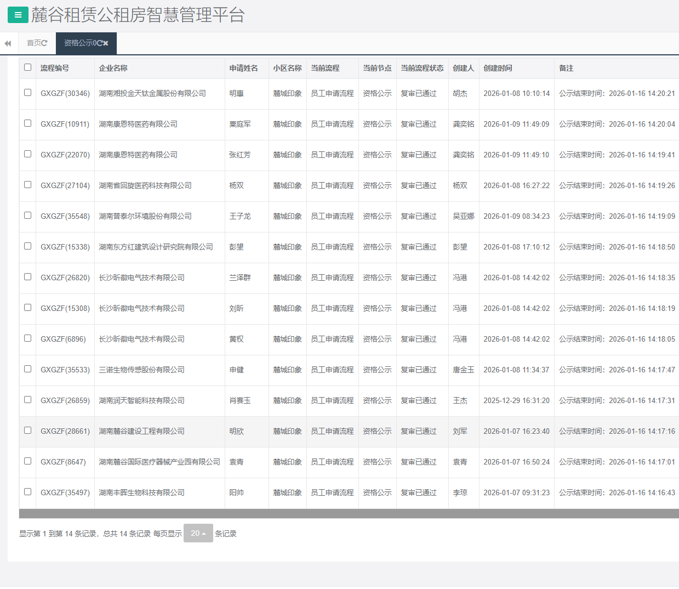Open the page size dropdown showing 20

coord(198,533)
